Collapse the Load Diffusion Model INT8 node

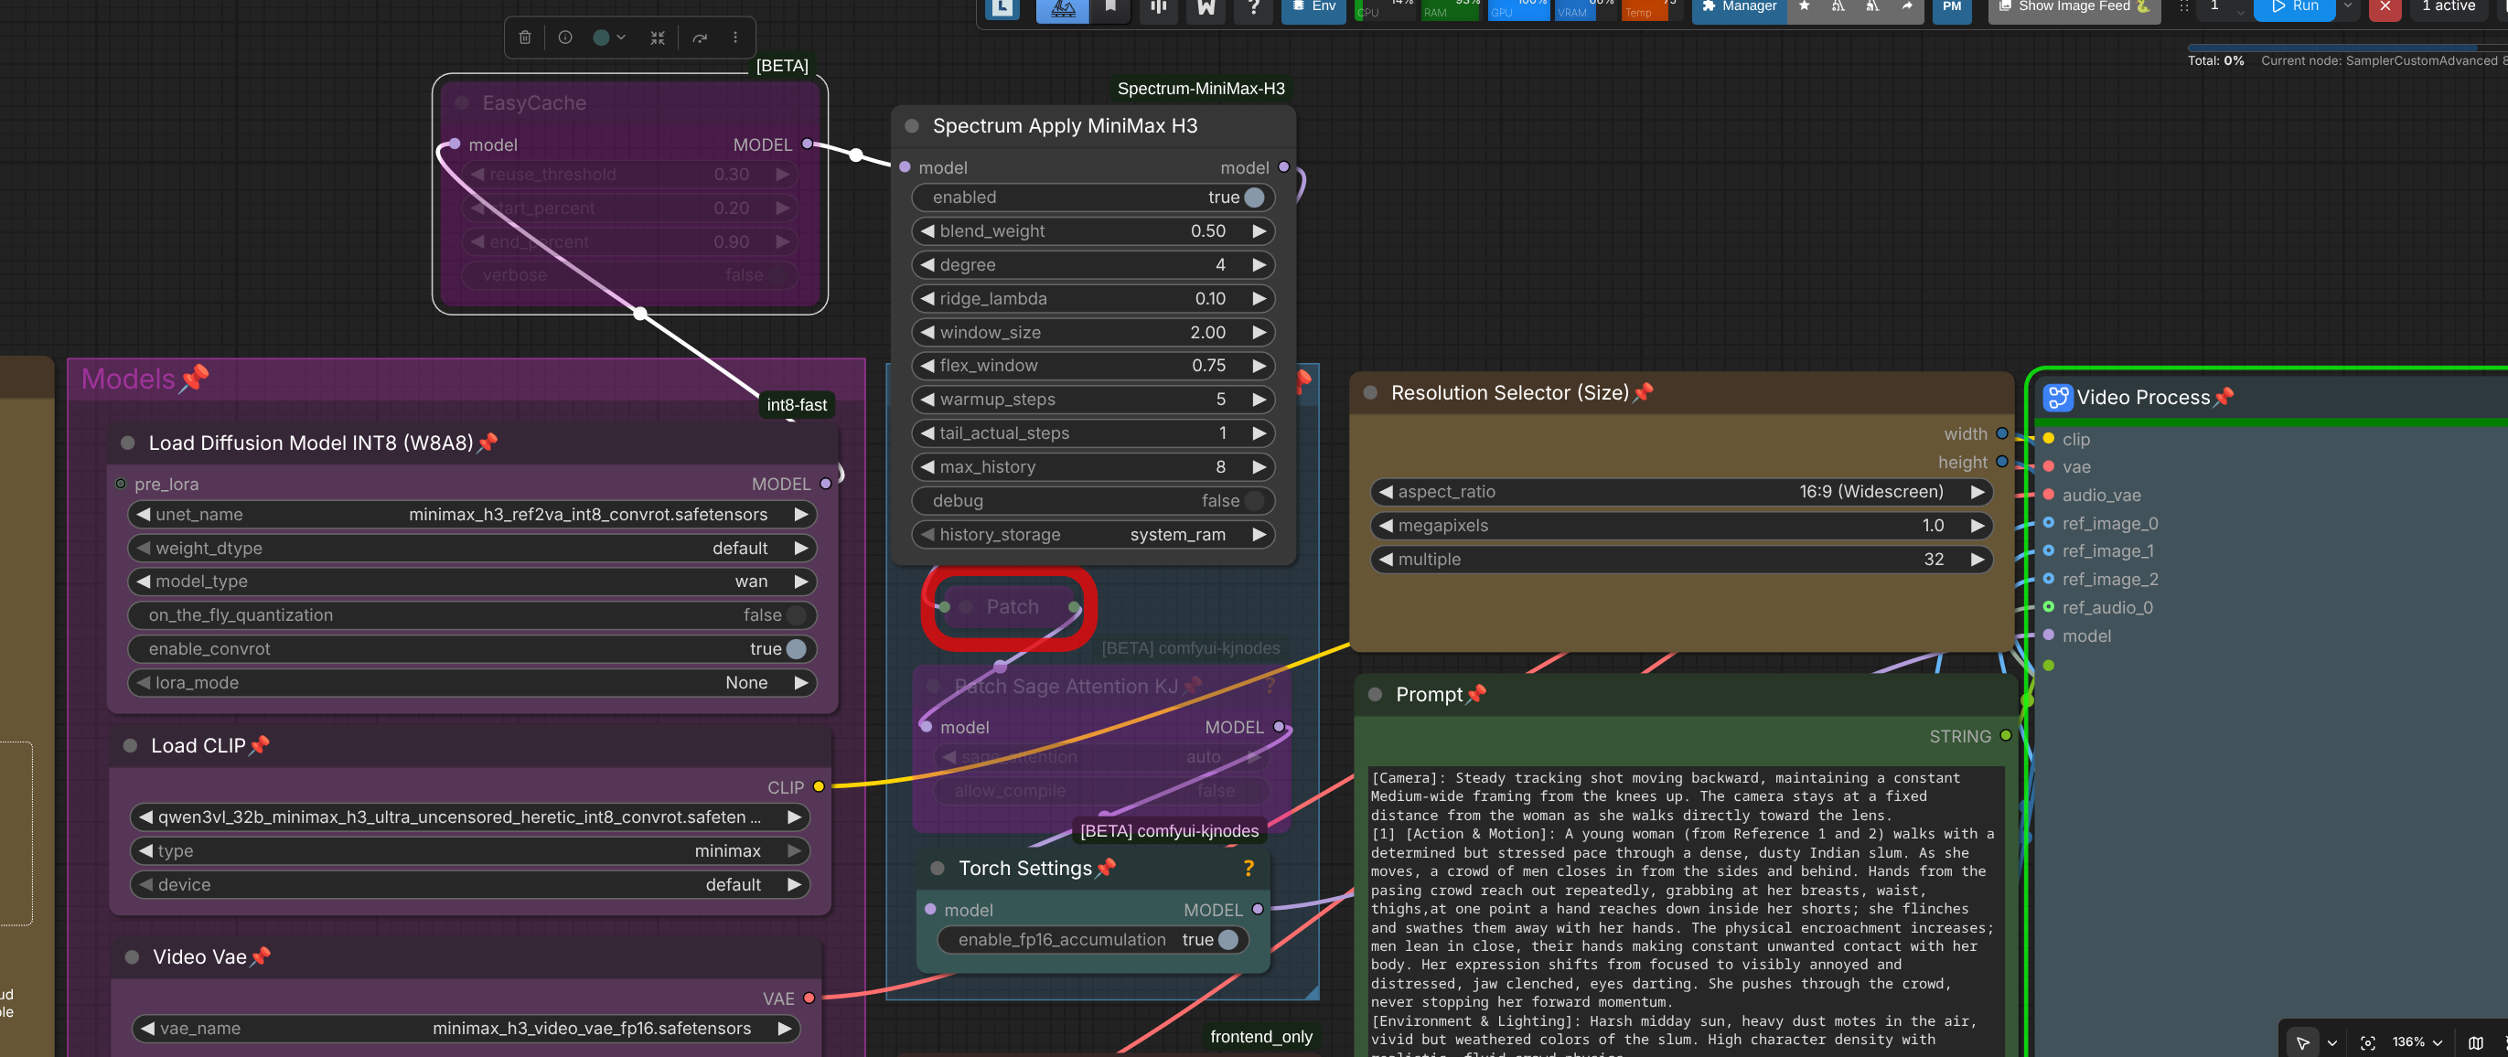coord(127,443)
